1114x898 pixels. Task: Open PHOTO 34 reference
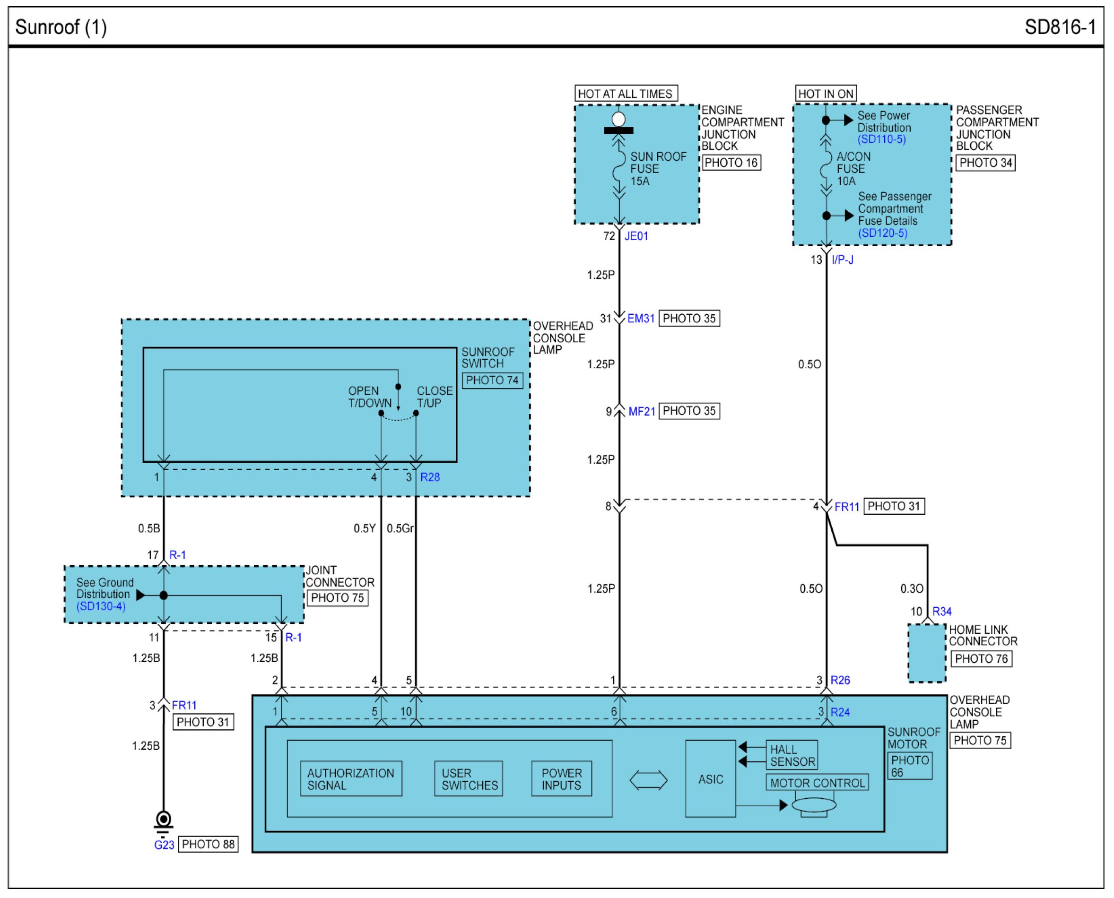click(985, 163)
